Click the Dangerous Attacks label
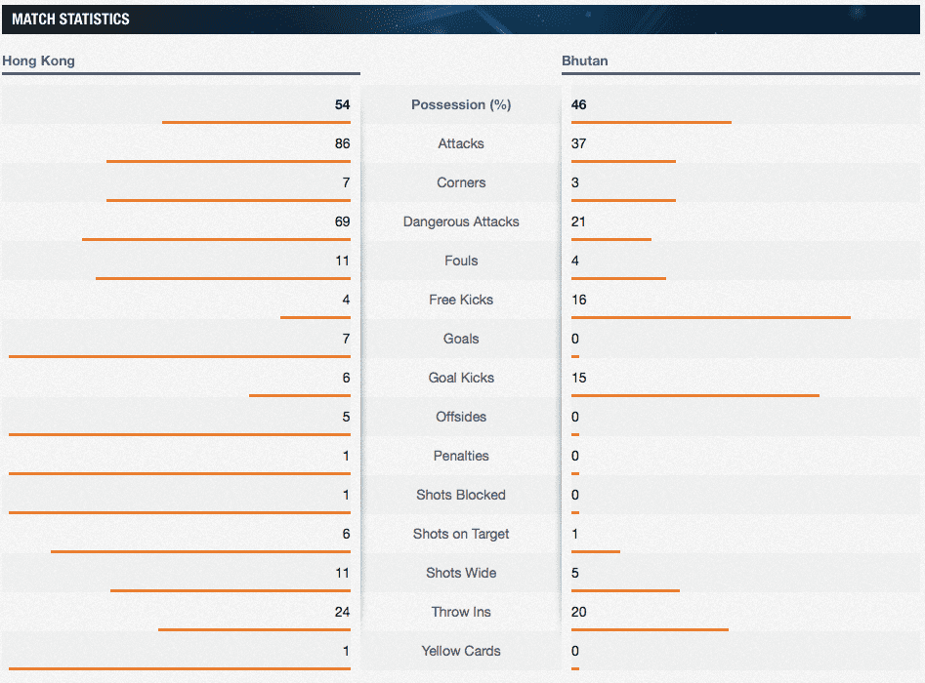The height and width of the screenshot is (683, 925). coord(461,221)
